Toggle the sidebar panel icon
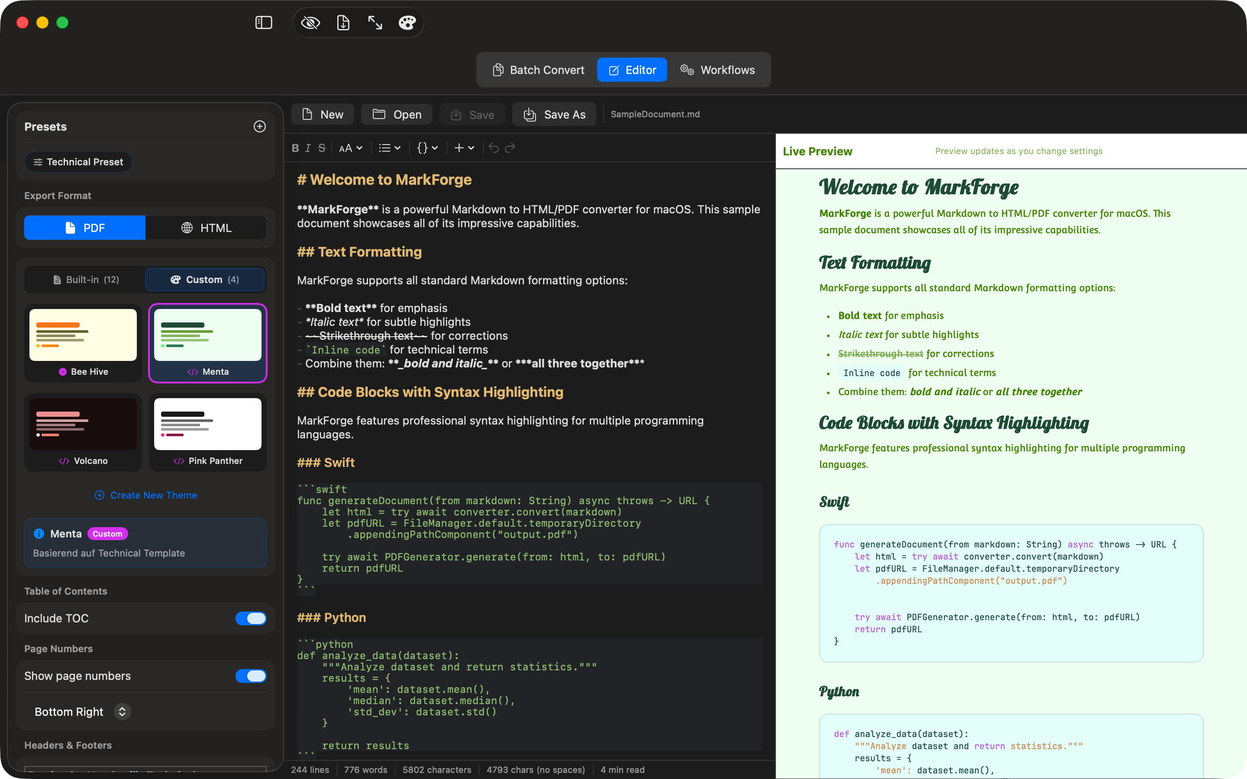The height and width of the screenshot is (779, 1247). coord(263,23)
